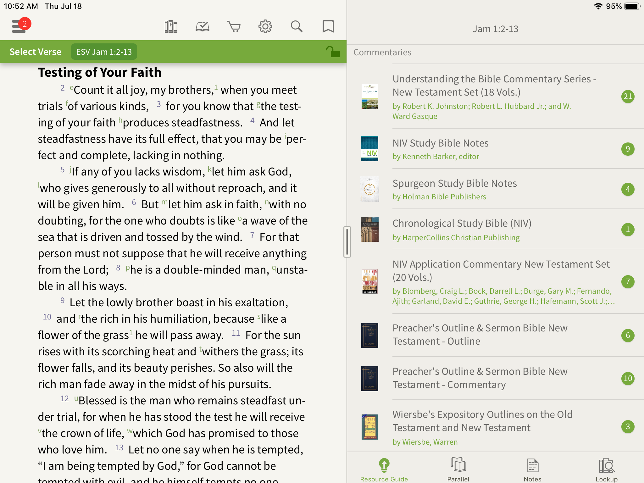This screenshot has width=644, height=483.
Task: Tap the 10:52 AM clock
Action: (21, 6)
